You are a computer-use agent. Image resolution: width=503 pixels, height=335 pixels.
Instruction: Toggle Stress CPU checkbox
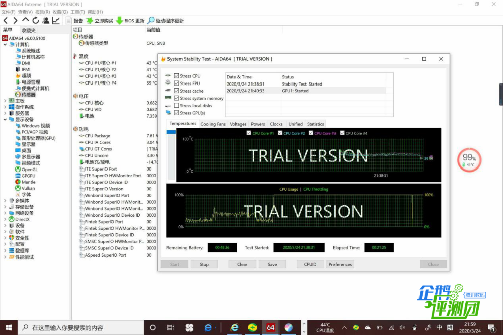pyautogui.click(x=176, y=76)
